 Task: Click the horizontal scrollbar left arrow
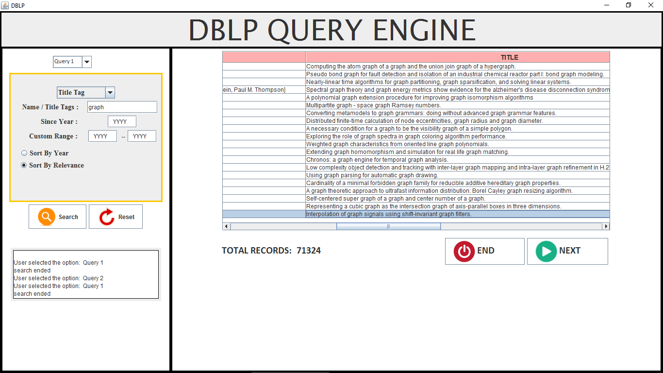coord(227,226)
